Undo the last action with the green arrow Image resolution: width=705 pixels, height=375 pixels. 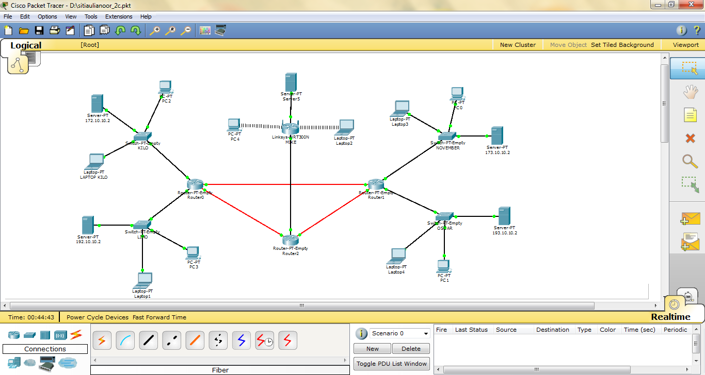120,30
